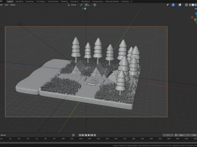Click Scene Collection text in status bar
Screen dimensions: 197x147
tap(119, 145)
